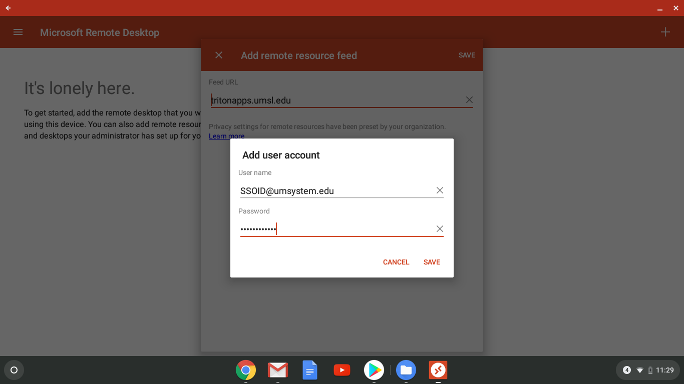
Task: Close the Add remote resource feed panel
Action: [219, 55]
